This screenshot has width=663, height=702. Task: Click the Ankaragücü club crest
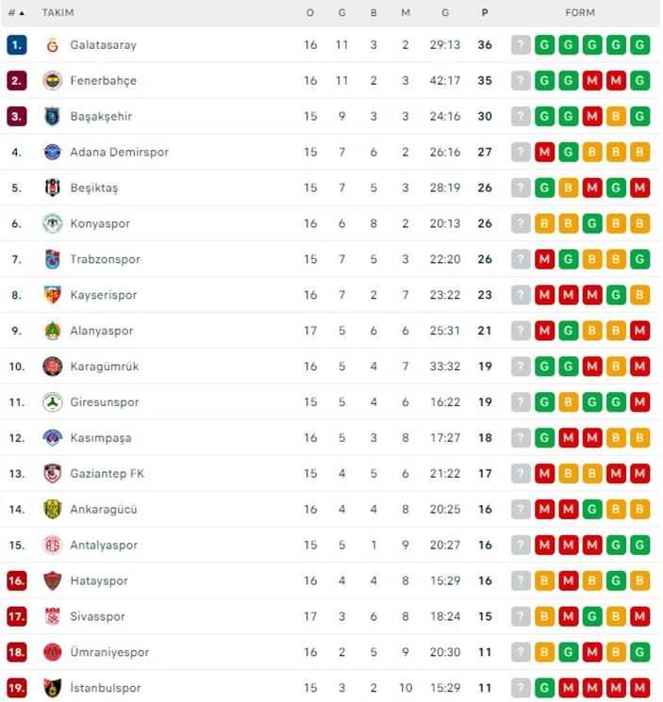click(x=52, y=510)
